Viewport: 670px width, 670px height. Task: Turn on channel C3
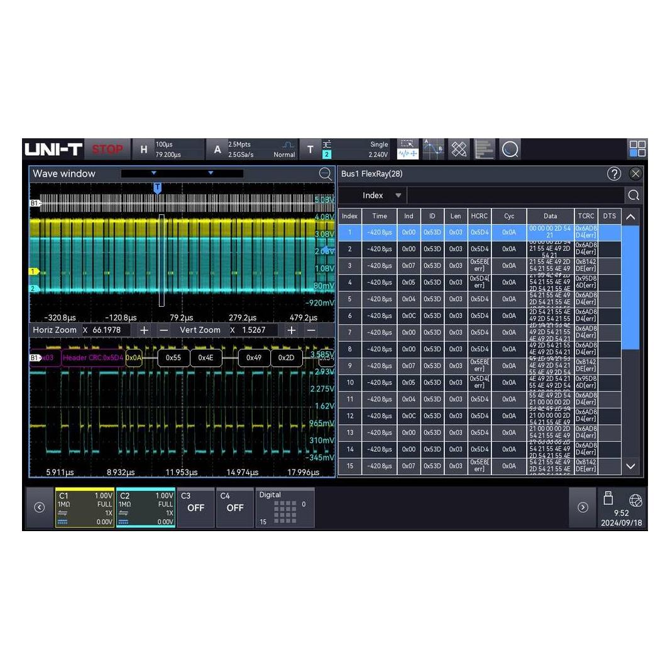[x=195, y=508]
